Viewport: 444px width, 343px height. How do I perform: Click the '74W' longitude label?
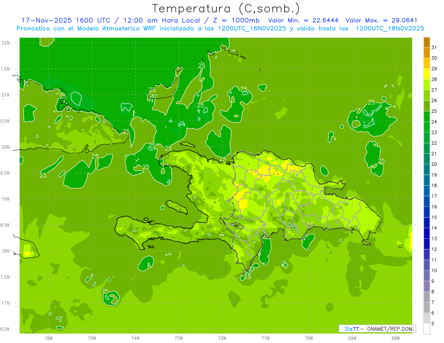point(135,338)
